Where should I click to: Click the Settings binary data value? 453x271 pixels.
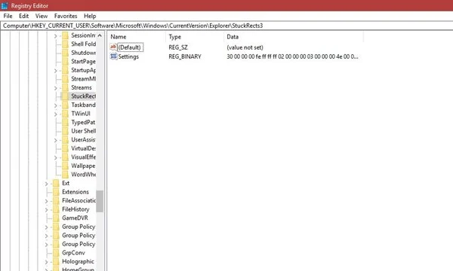coord(292,56)
